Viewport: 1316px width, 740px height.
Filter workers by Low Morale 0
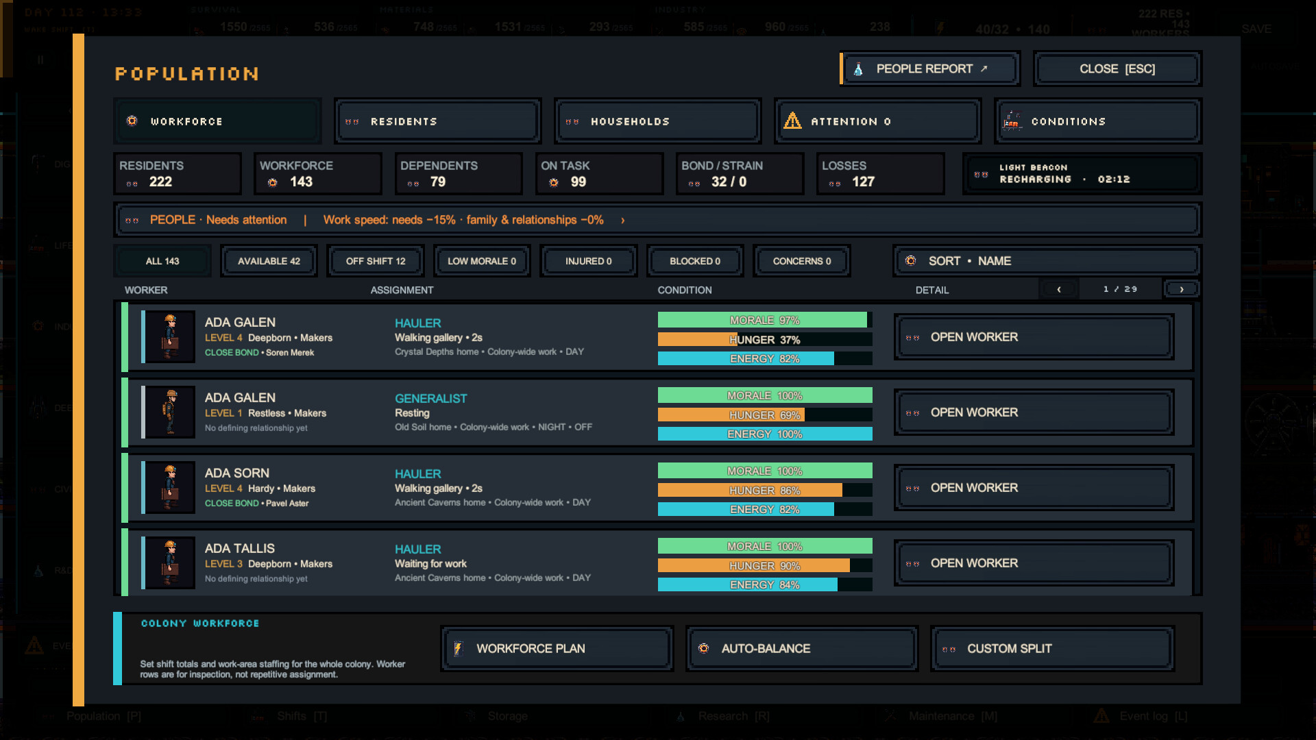[x=482, y=261]
